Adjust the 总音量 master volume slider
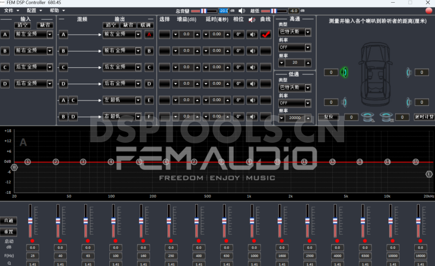 [204, 11]
